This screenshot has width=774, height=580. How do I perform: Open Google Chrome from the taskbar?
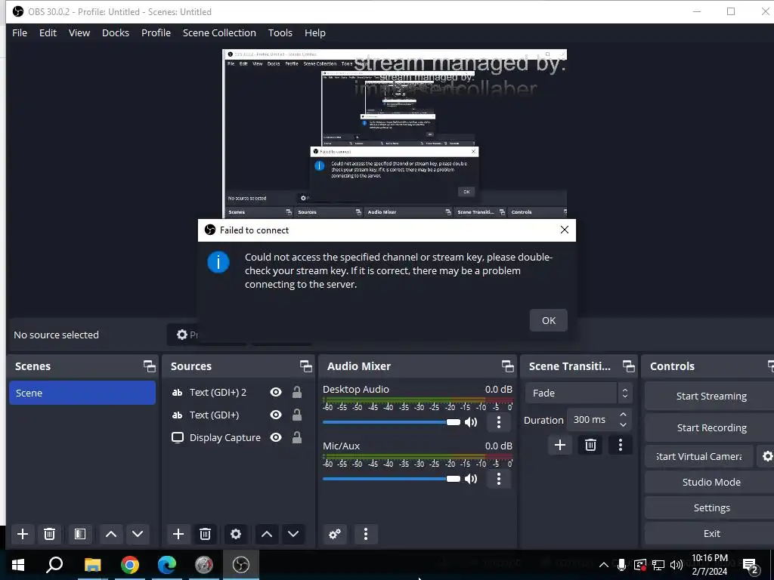point(130,565)
